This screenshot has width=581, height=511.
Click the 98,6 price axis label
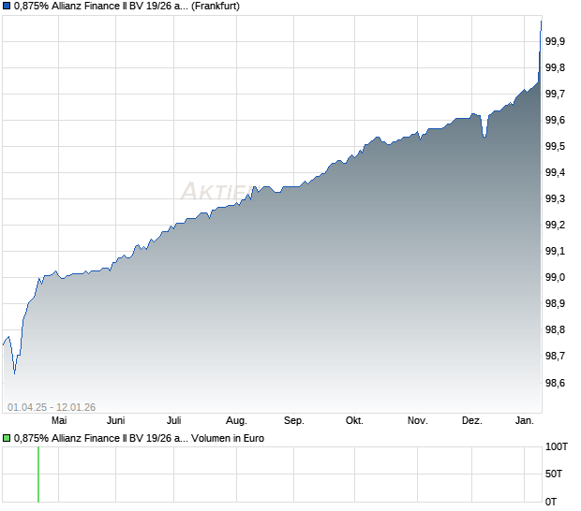click(555, 383)
